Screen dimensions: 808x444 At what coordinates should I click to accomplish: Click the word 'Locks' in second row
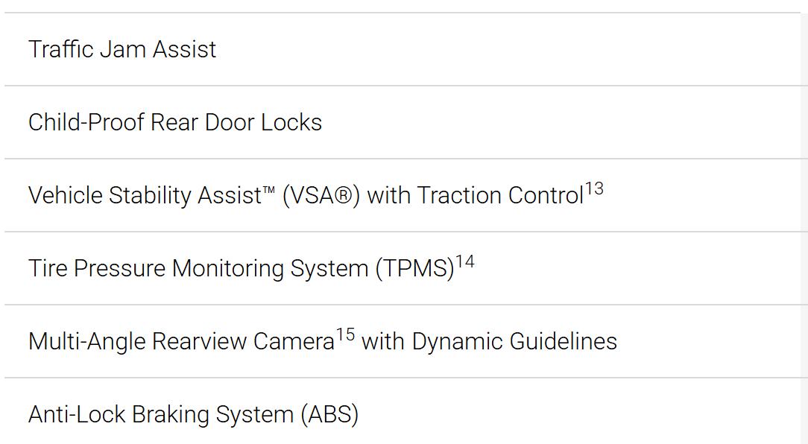tap(291, 123)
